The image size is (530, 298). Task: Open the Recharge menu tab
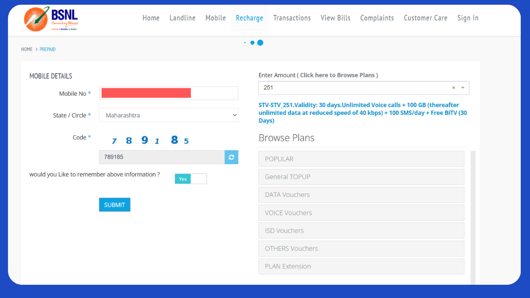[x=249, y=18]
